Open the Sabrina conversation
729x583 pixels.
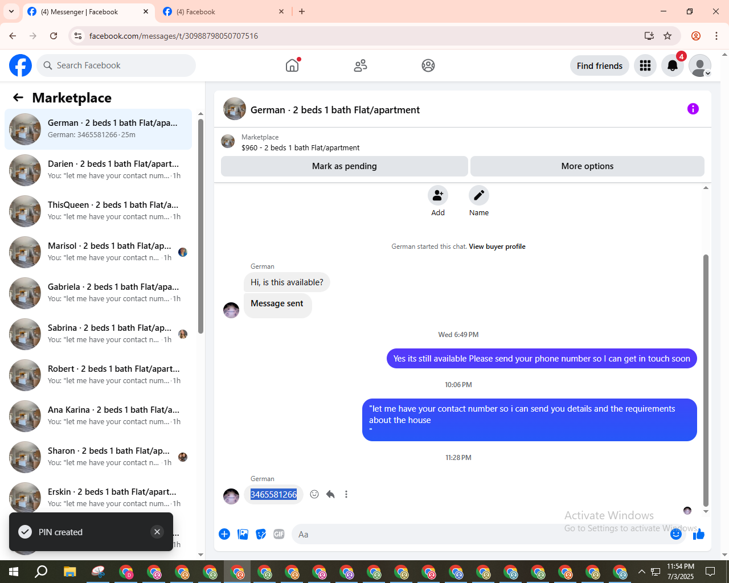(x=98, y=334)
